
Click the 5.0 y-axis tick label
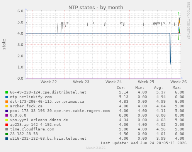tap(20, 22)
